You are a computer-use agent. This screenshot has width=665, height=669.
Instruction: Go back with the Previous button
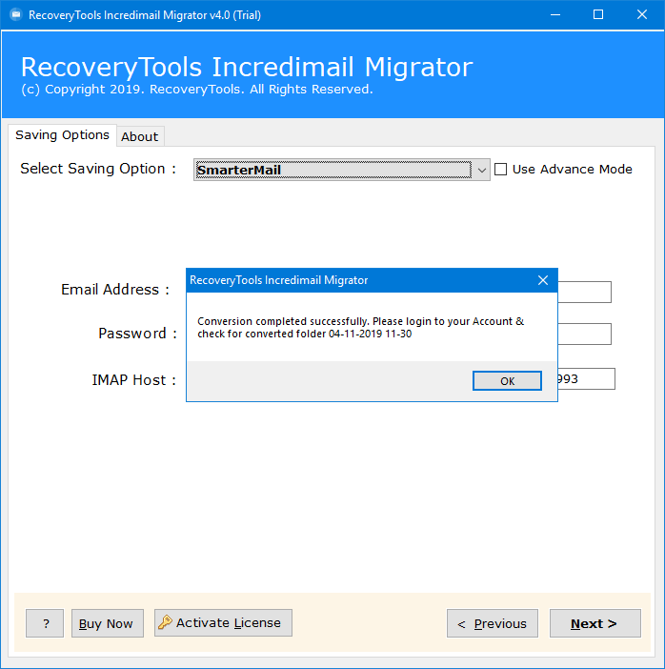(493, 623)
